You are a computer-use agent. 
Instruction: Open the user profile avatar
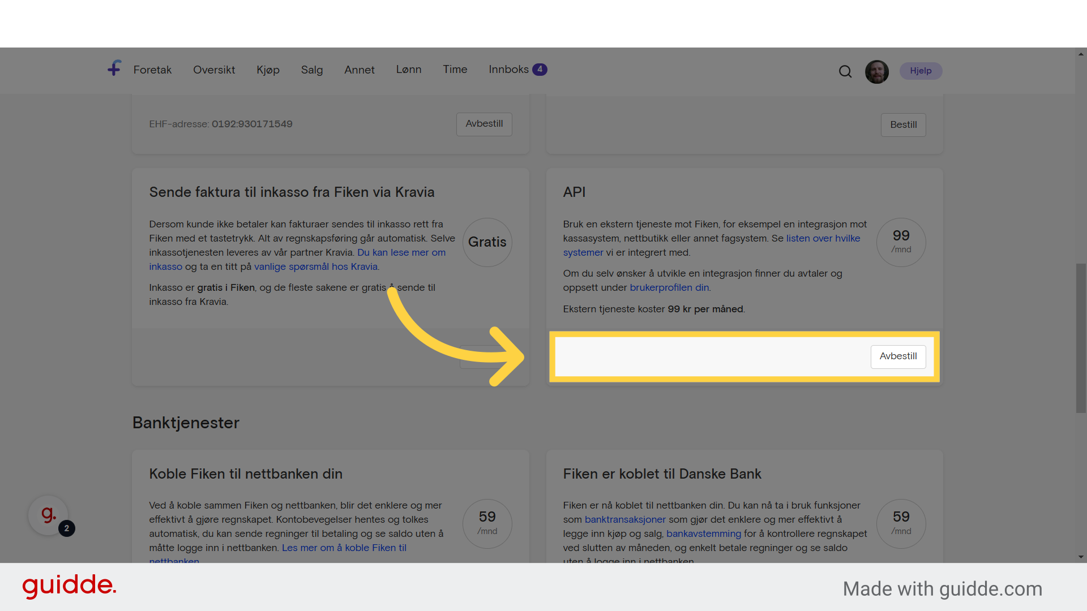[x=877, y=72]
